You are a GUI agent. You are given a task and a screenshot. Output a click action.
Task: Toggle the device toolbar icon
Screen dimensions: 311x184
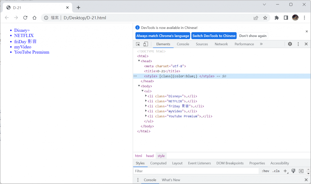coord(145,44)
